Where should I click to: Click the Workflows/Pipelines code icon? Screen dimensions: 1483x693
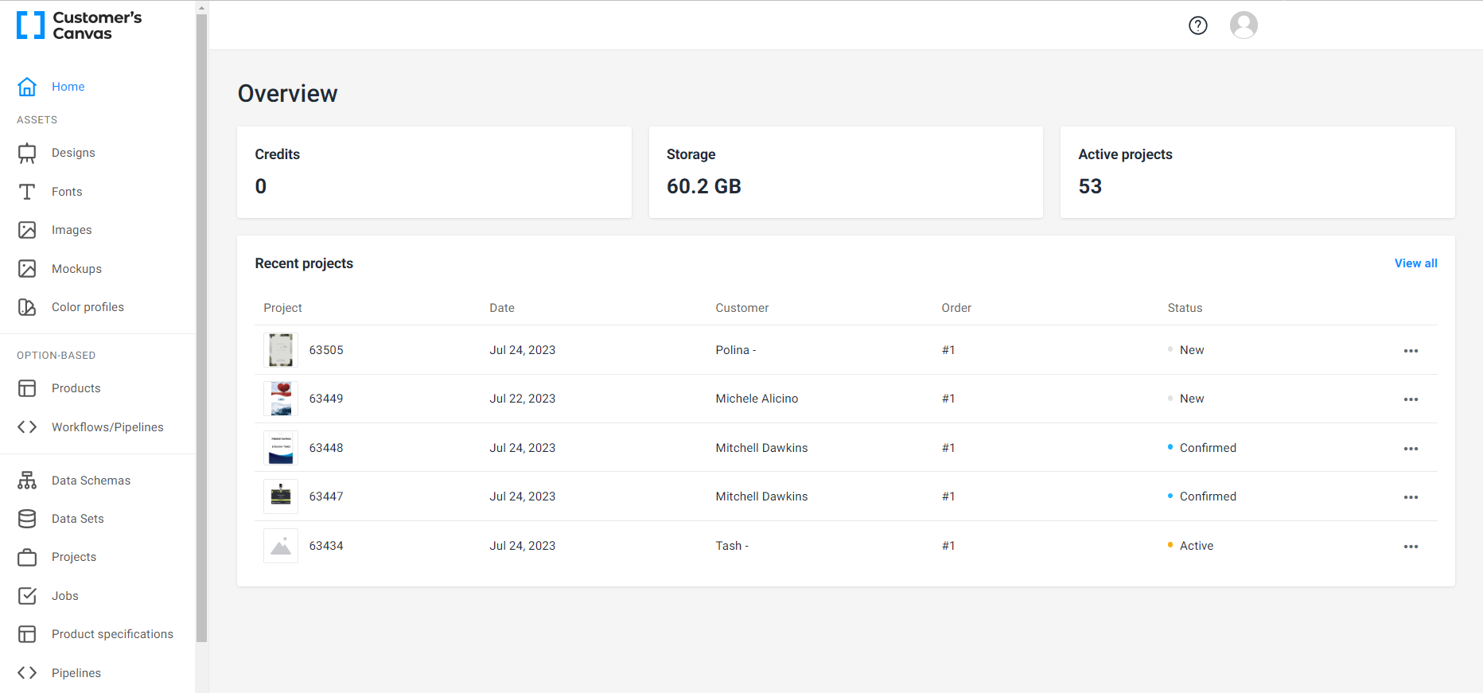(27, 427)
